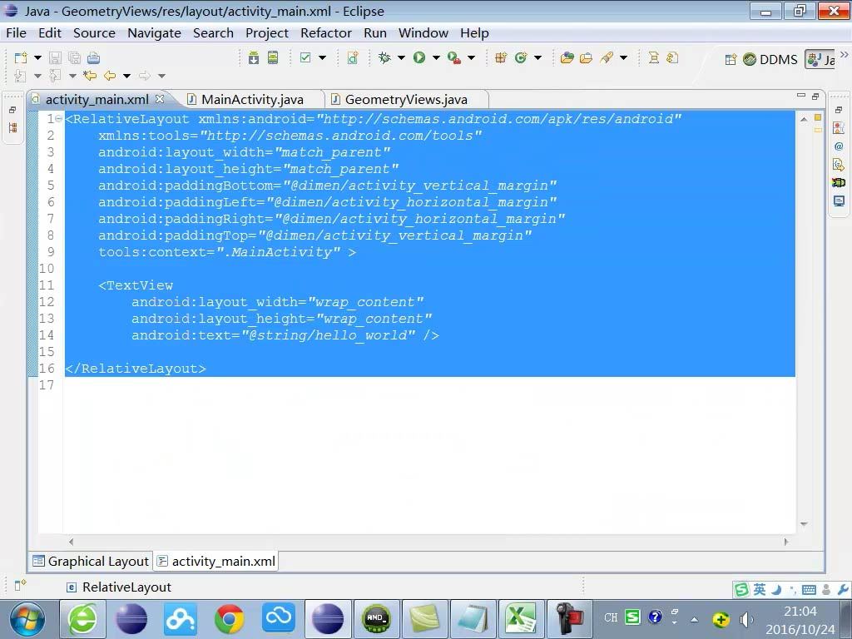Switch to the GeometryViews.java editor tab
The width and height of the screenshot is (852, 639).
pyautogui.click(x=406, y=100)
